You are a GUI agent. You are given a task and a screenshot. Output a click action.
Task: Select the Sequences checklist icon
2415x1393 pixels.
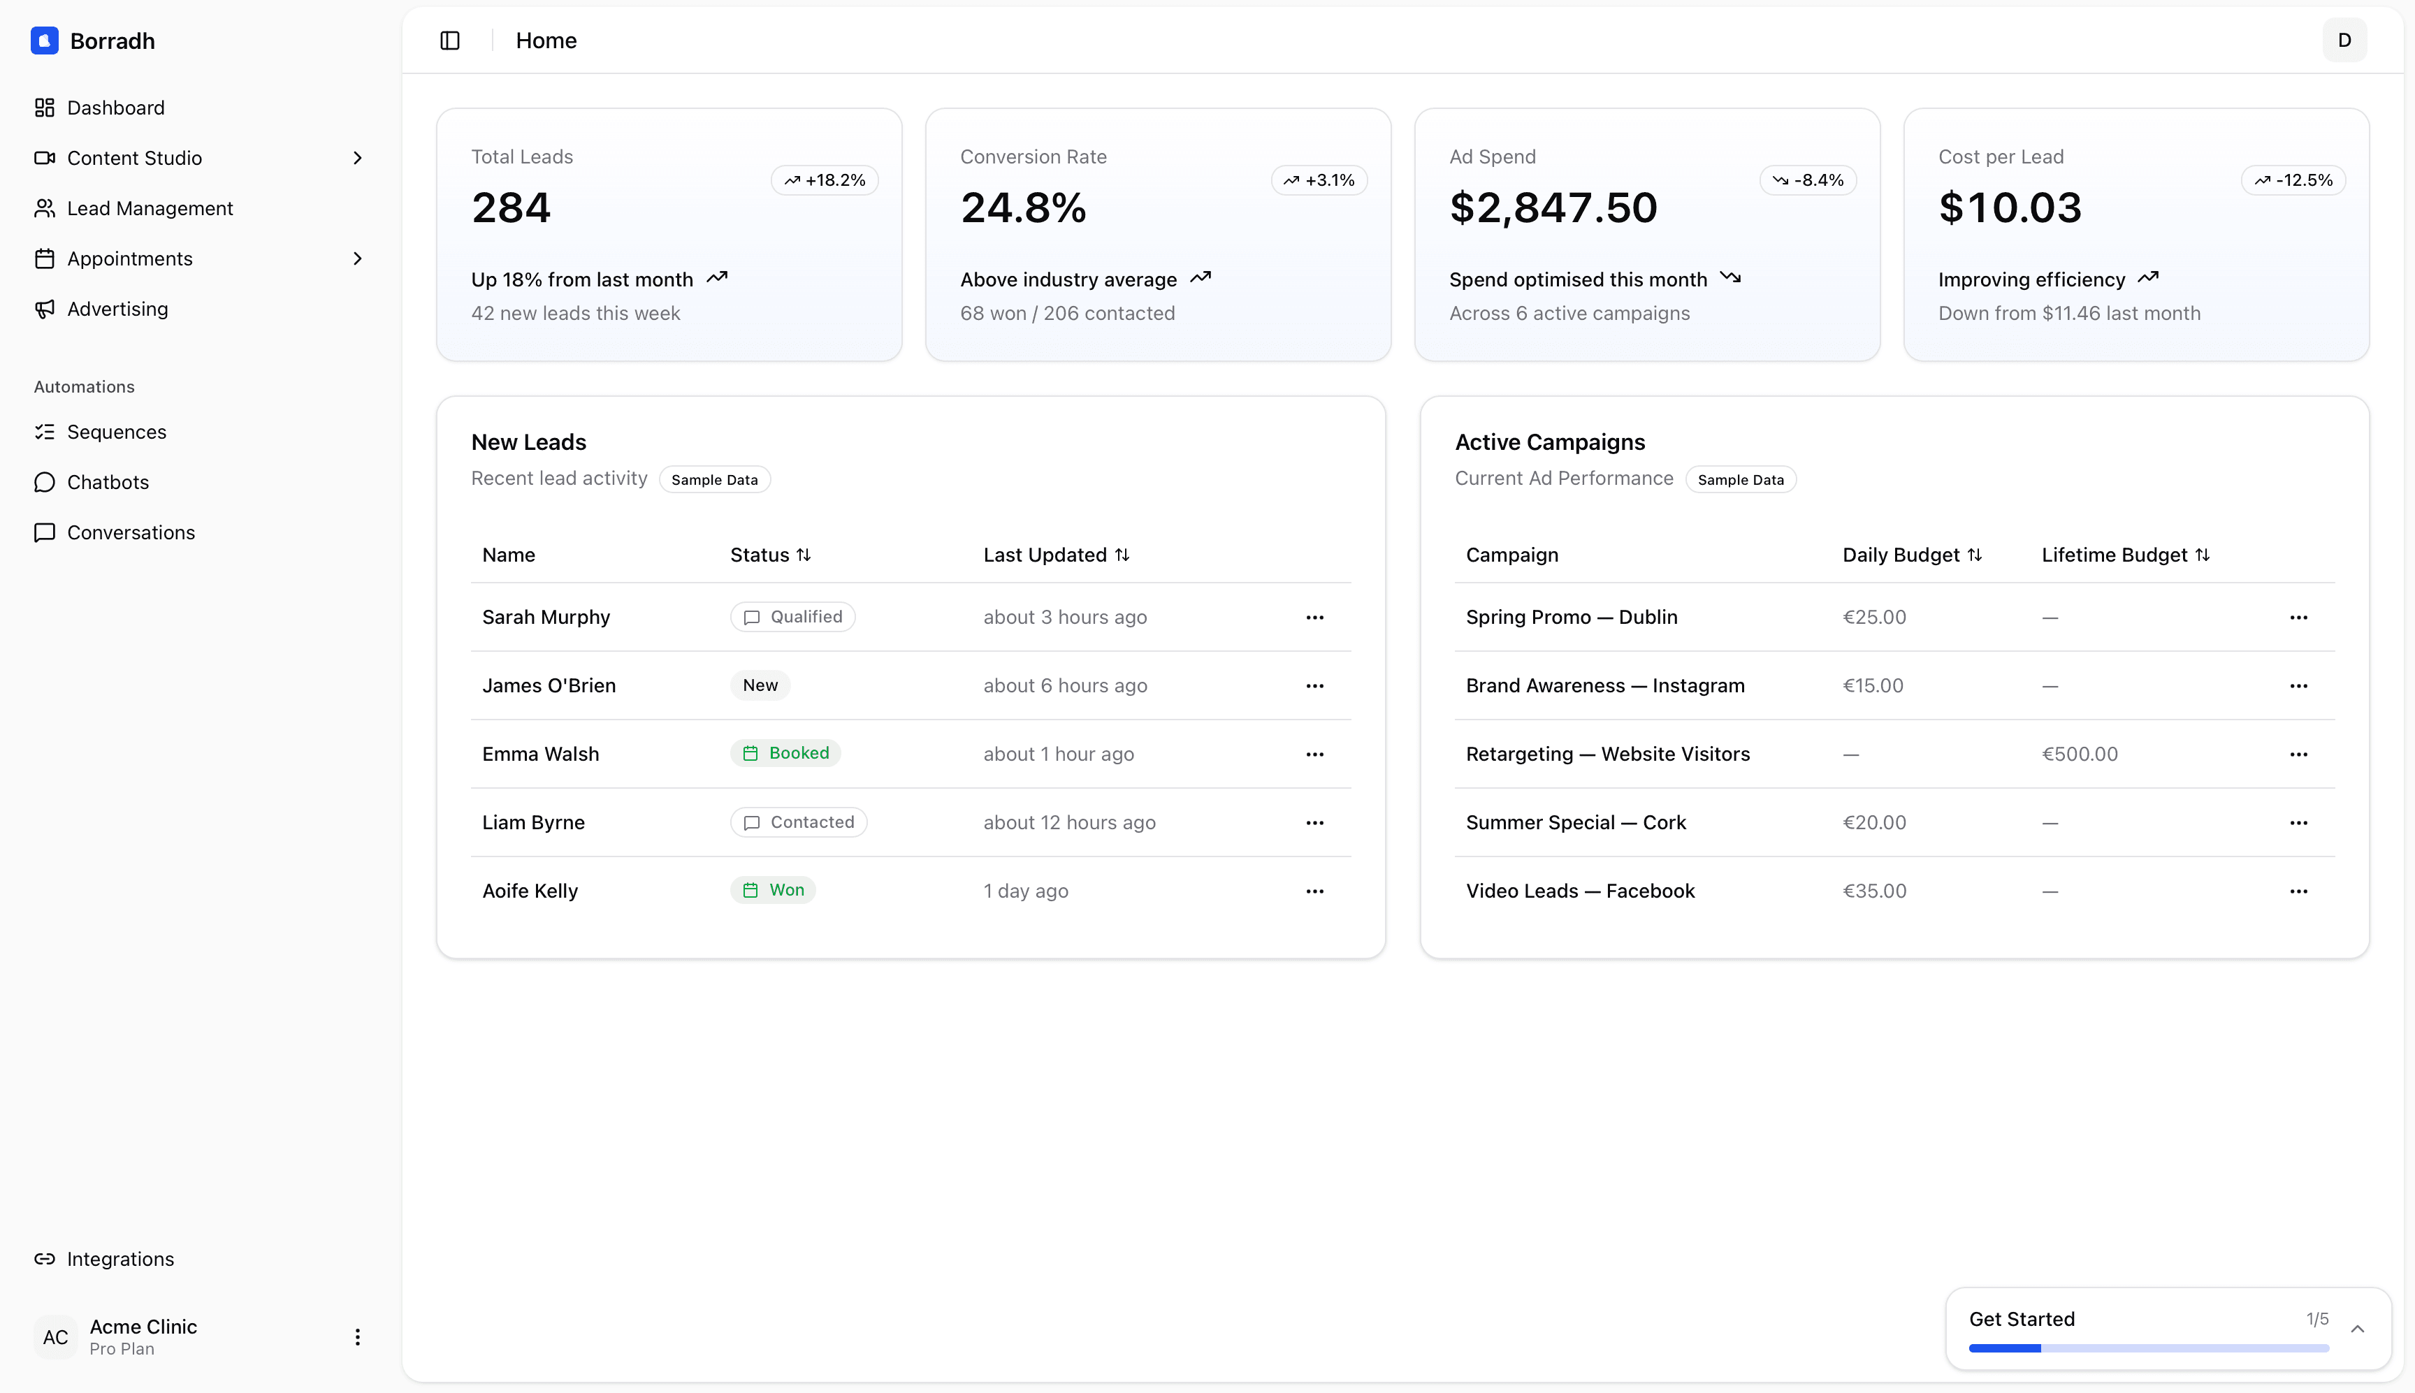click(44, 432)
